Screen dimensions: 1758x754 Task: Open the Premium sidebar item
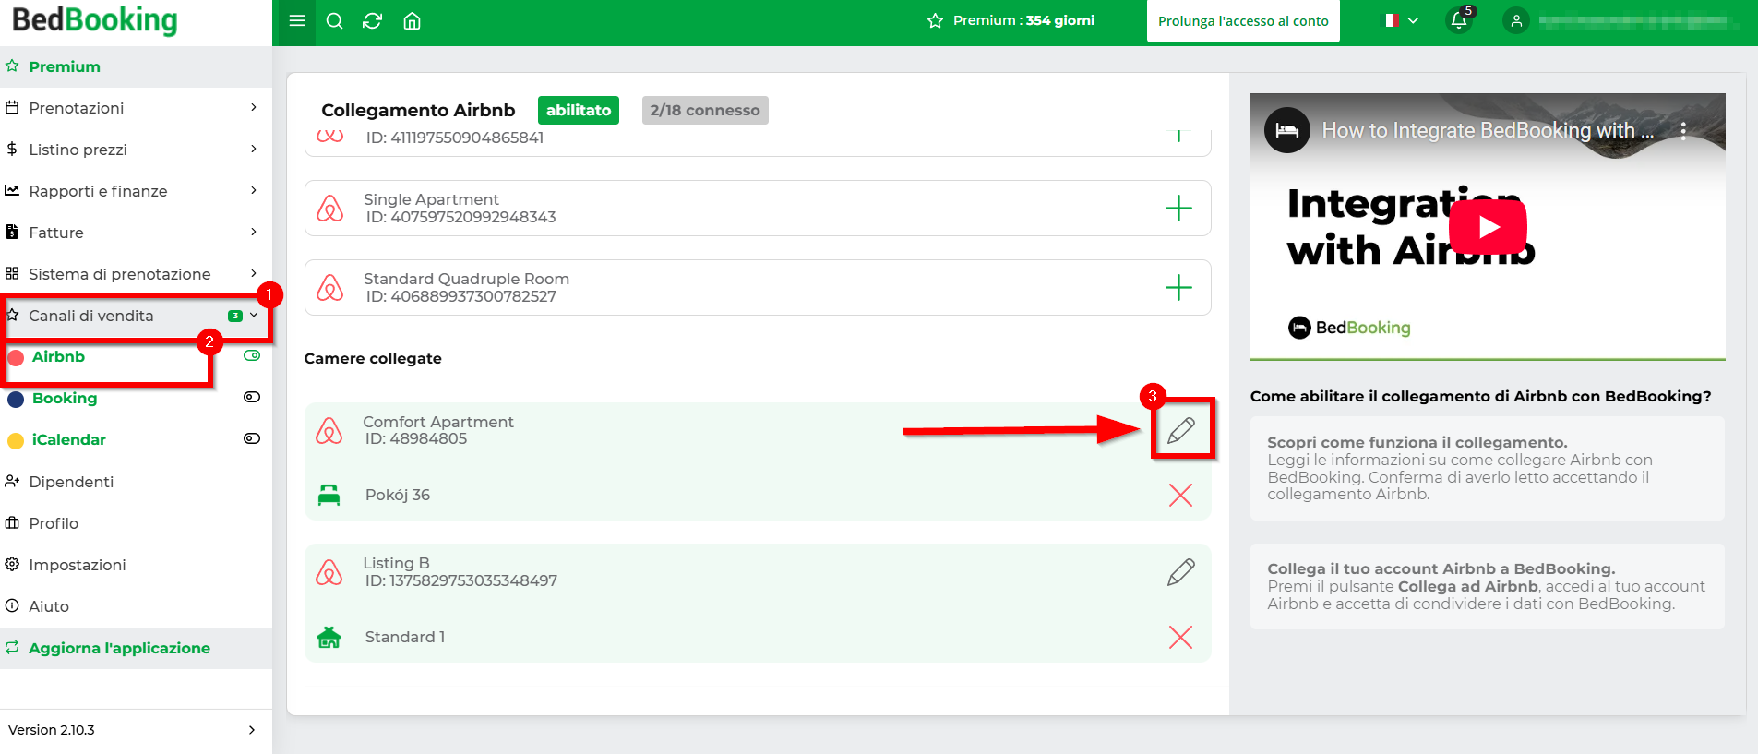click(136, 66)
